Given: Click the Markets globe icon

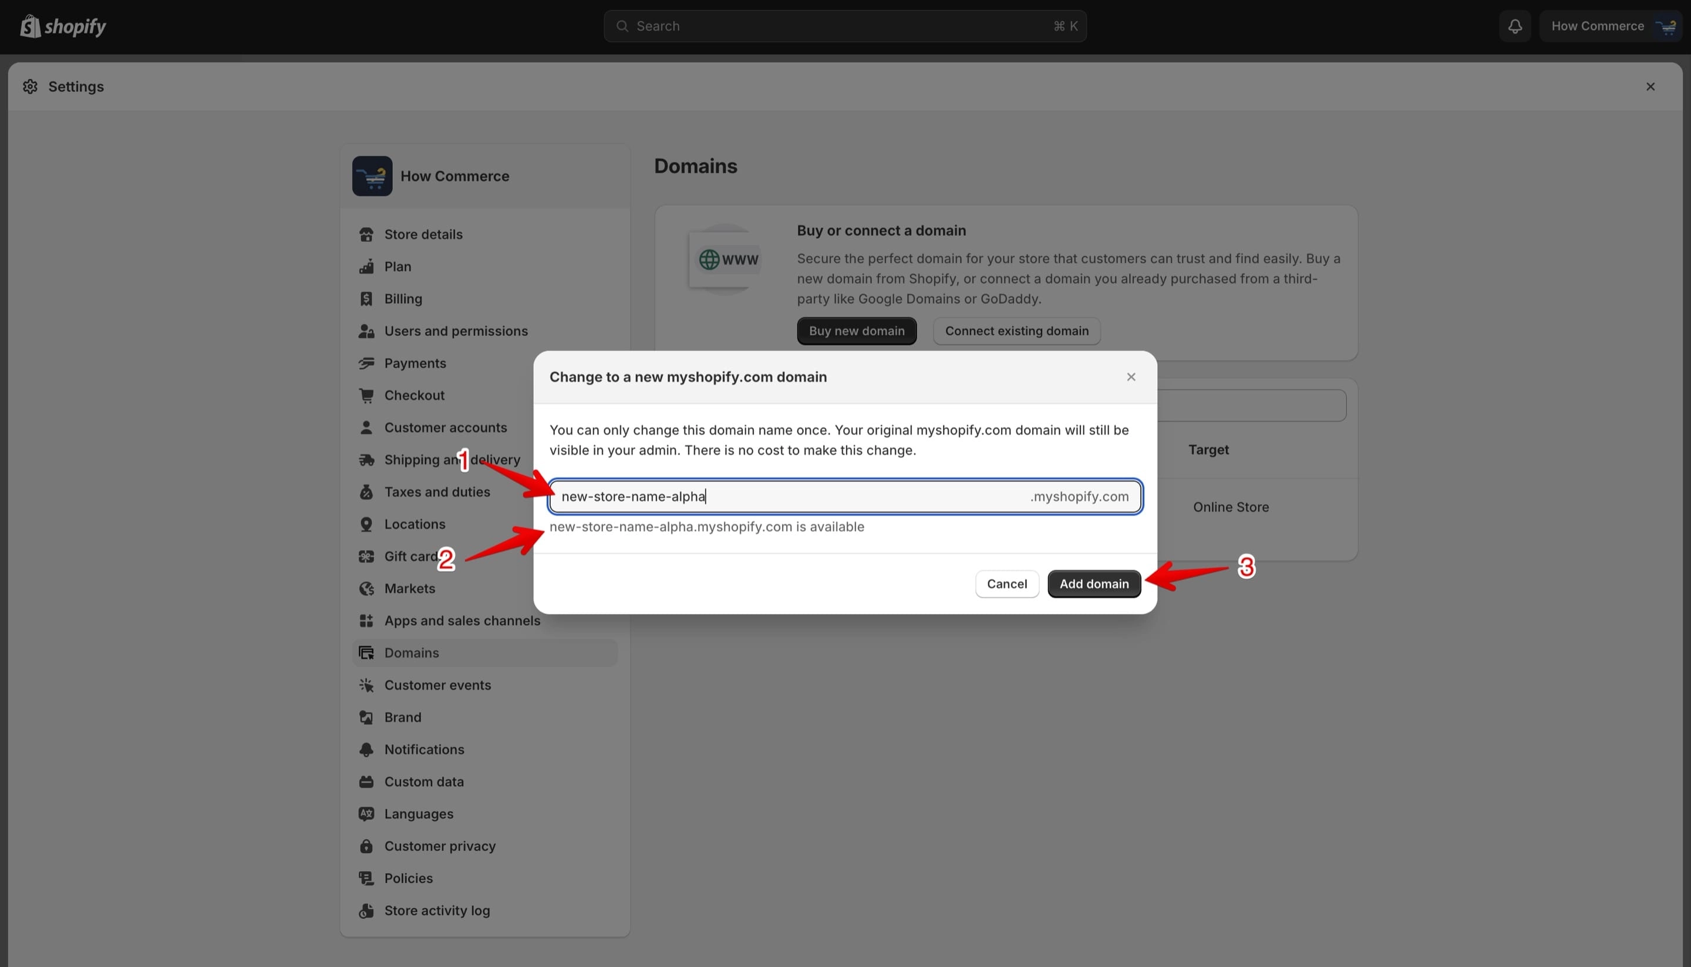Looking at the screenshot, I should (366, 588).
